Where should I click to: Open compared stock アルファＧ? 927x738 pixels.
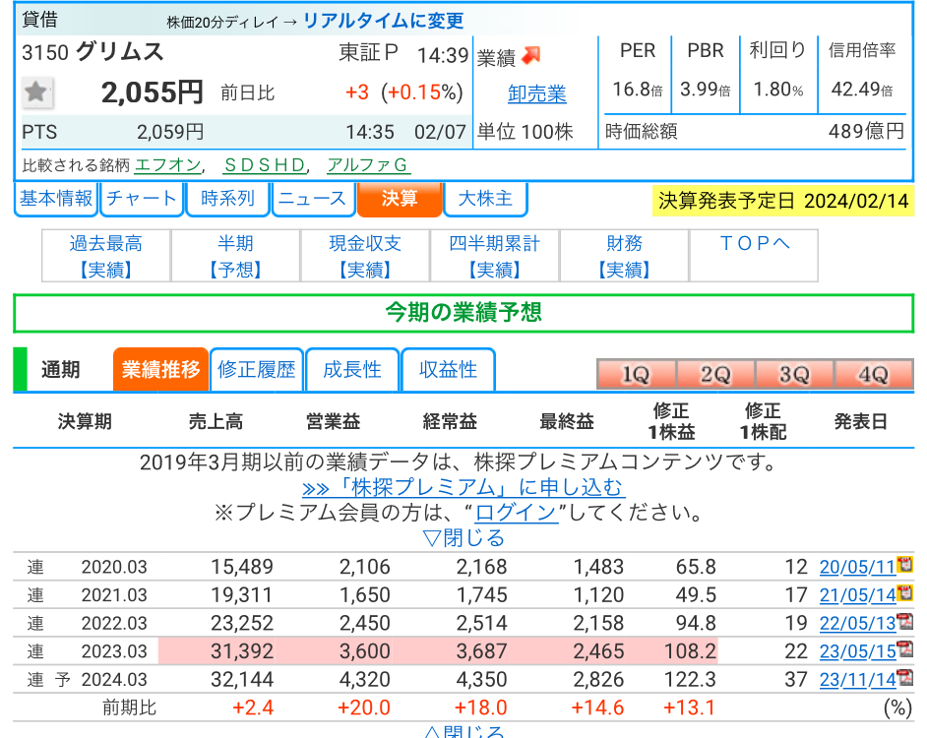click(368, 165)
